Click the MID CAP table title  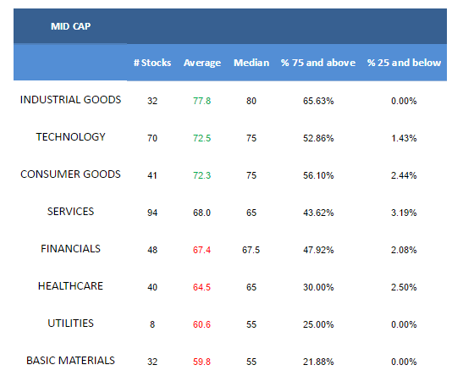click(70, 26)
